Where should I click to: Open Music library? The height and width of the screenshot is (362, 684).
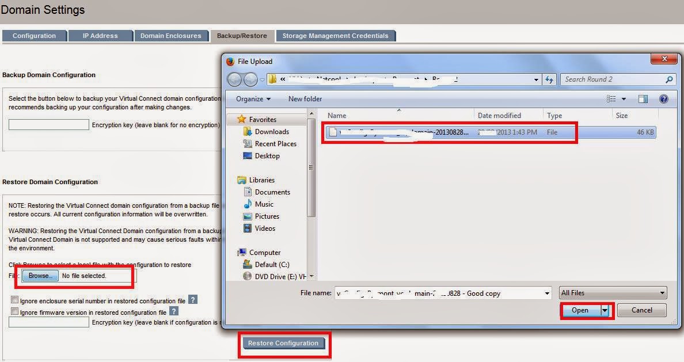point(264,204)
